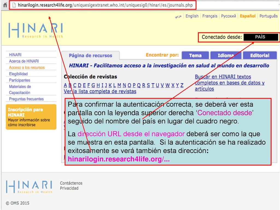Viewport: 280px width, 210px height.
Task: Click the footer HINARI logo
Action: coord(29,187)
